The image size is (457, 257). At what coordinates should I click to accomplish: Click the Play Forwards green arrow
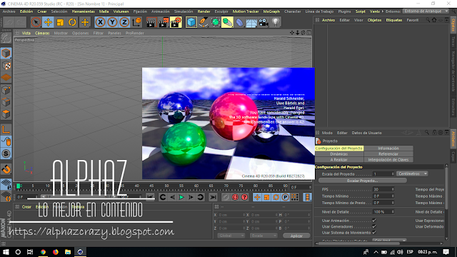pyautogui.click(x=181, y=197)
